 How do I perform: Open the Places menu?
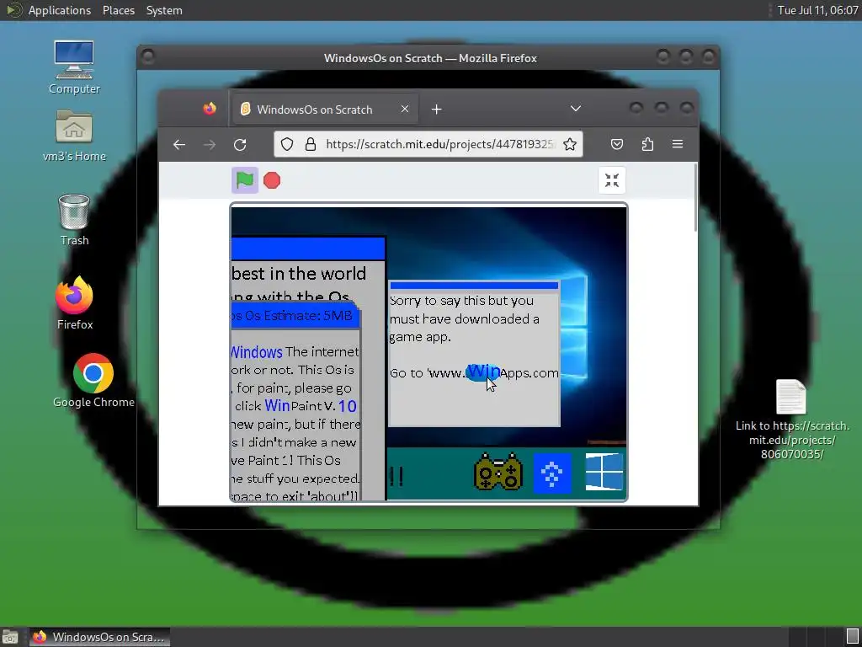click(x=118, y=10)
